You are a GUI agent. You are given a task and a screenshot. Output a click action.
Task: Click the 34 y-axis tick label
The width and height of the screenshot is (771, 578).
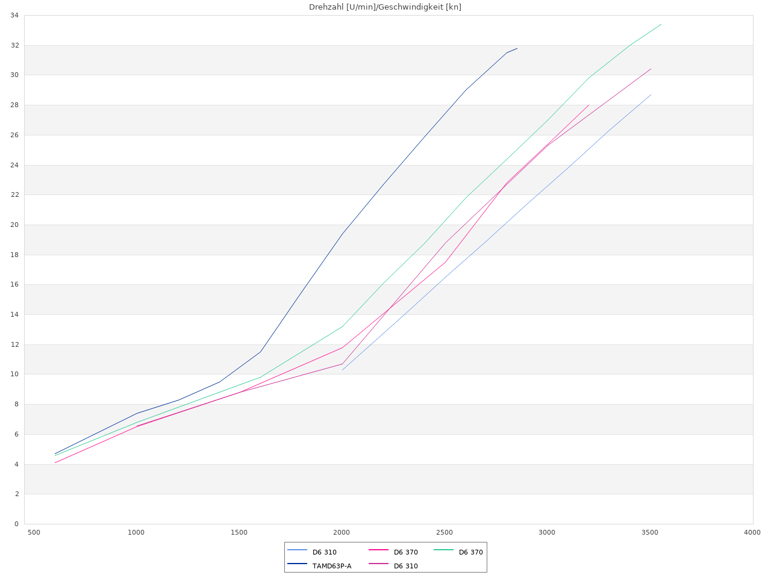click(x=14, y=15)
